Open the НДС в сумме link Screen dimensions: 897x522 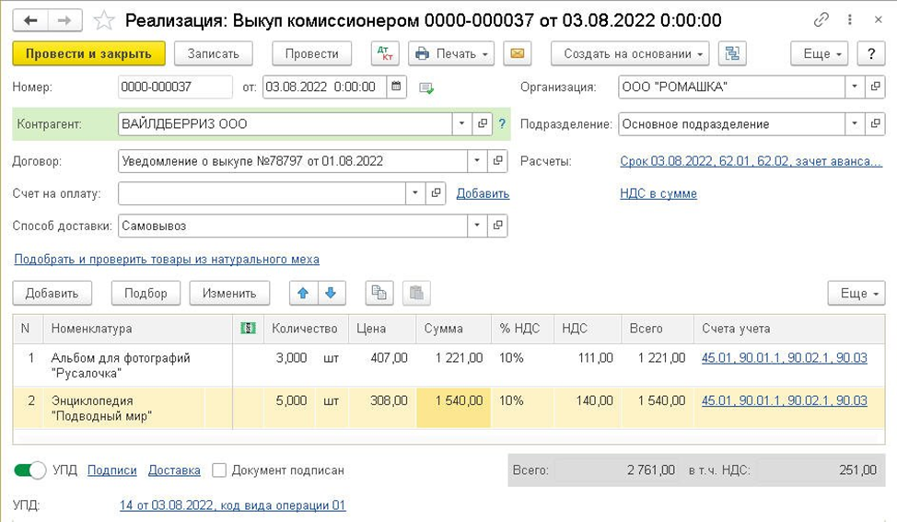pos(658,193)
